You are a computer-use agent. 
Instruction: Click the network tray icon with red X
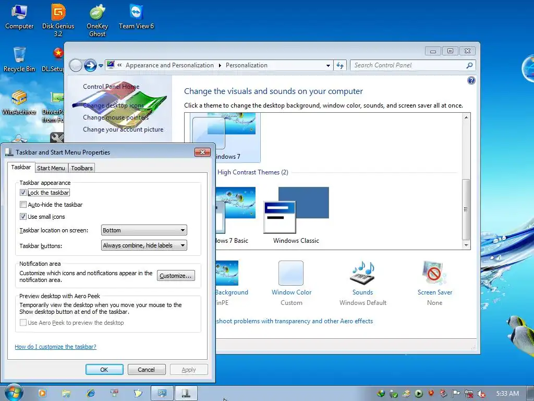tap(469, 394)
